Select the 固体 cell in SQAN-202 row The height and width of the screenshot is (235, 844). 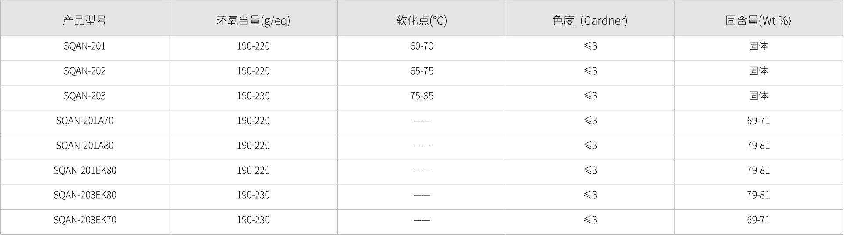[758, 71]
